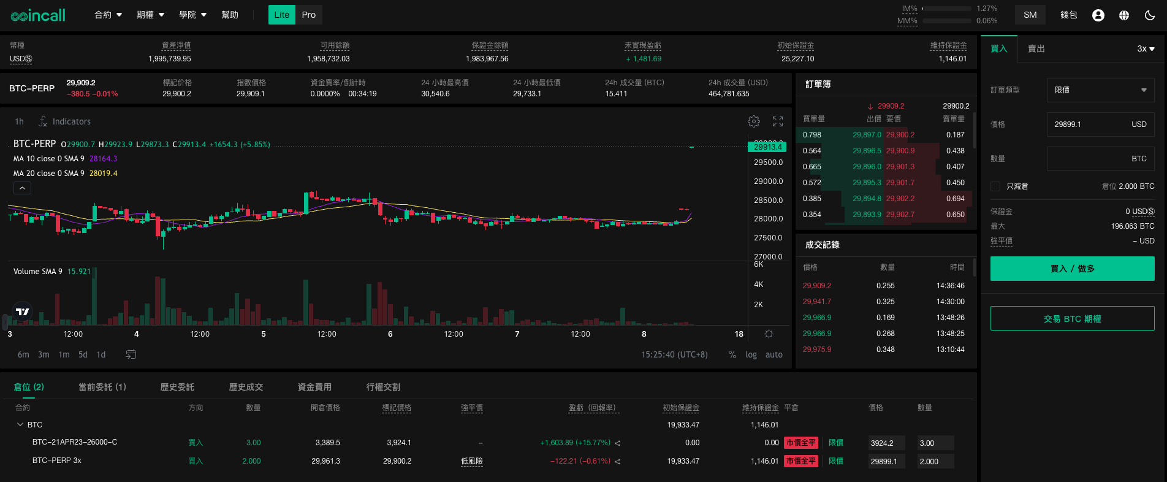
Task: Click the 數量 BTC input field
Action: coord(1100,159)
